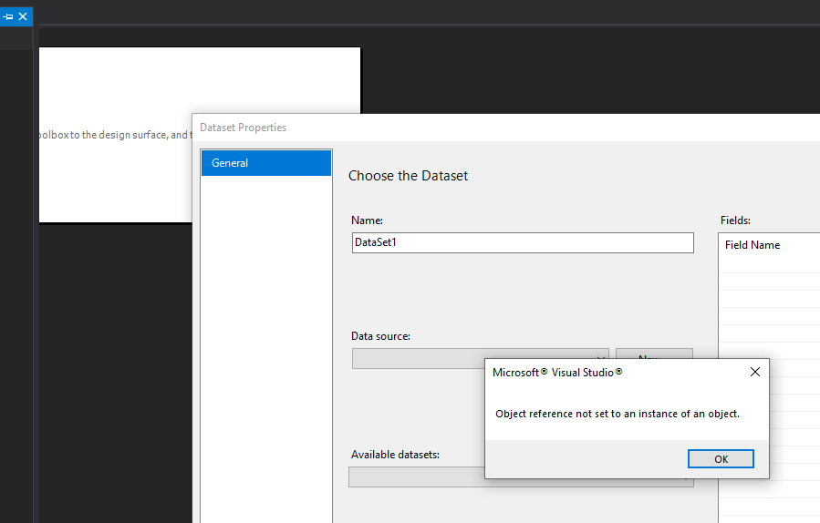
Task: Click OK on the error dialog
Action: pyautogui.click(x=721, y=458)
